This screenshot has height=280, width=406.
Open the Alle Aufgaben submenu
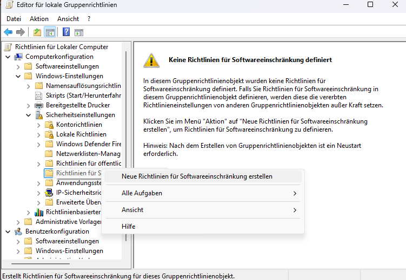pos(142,193)
